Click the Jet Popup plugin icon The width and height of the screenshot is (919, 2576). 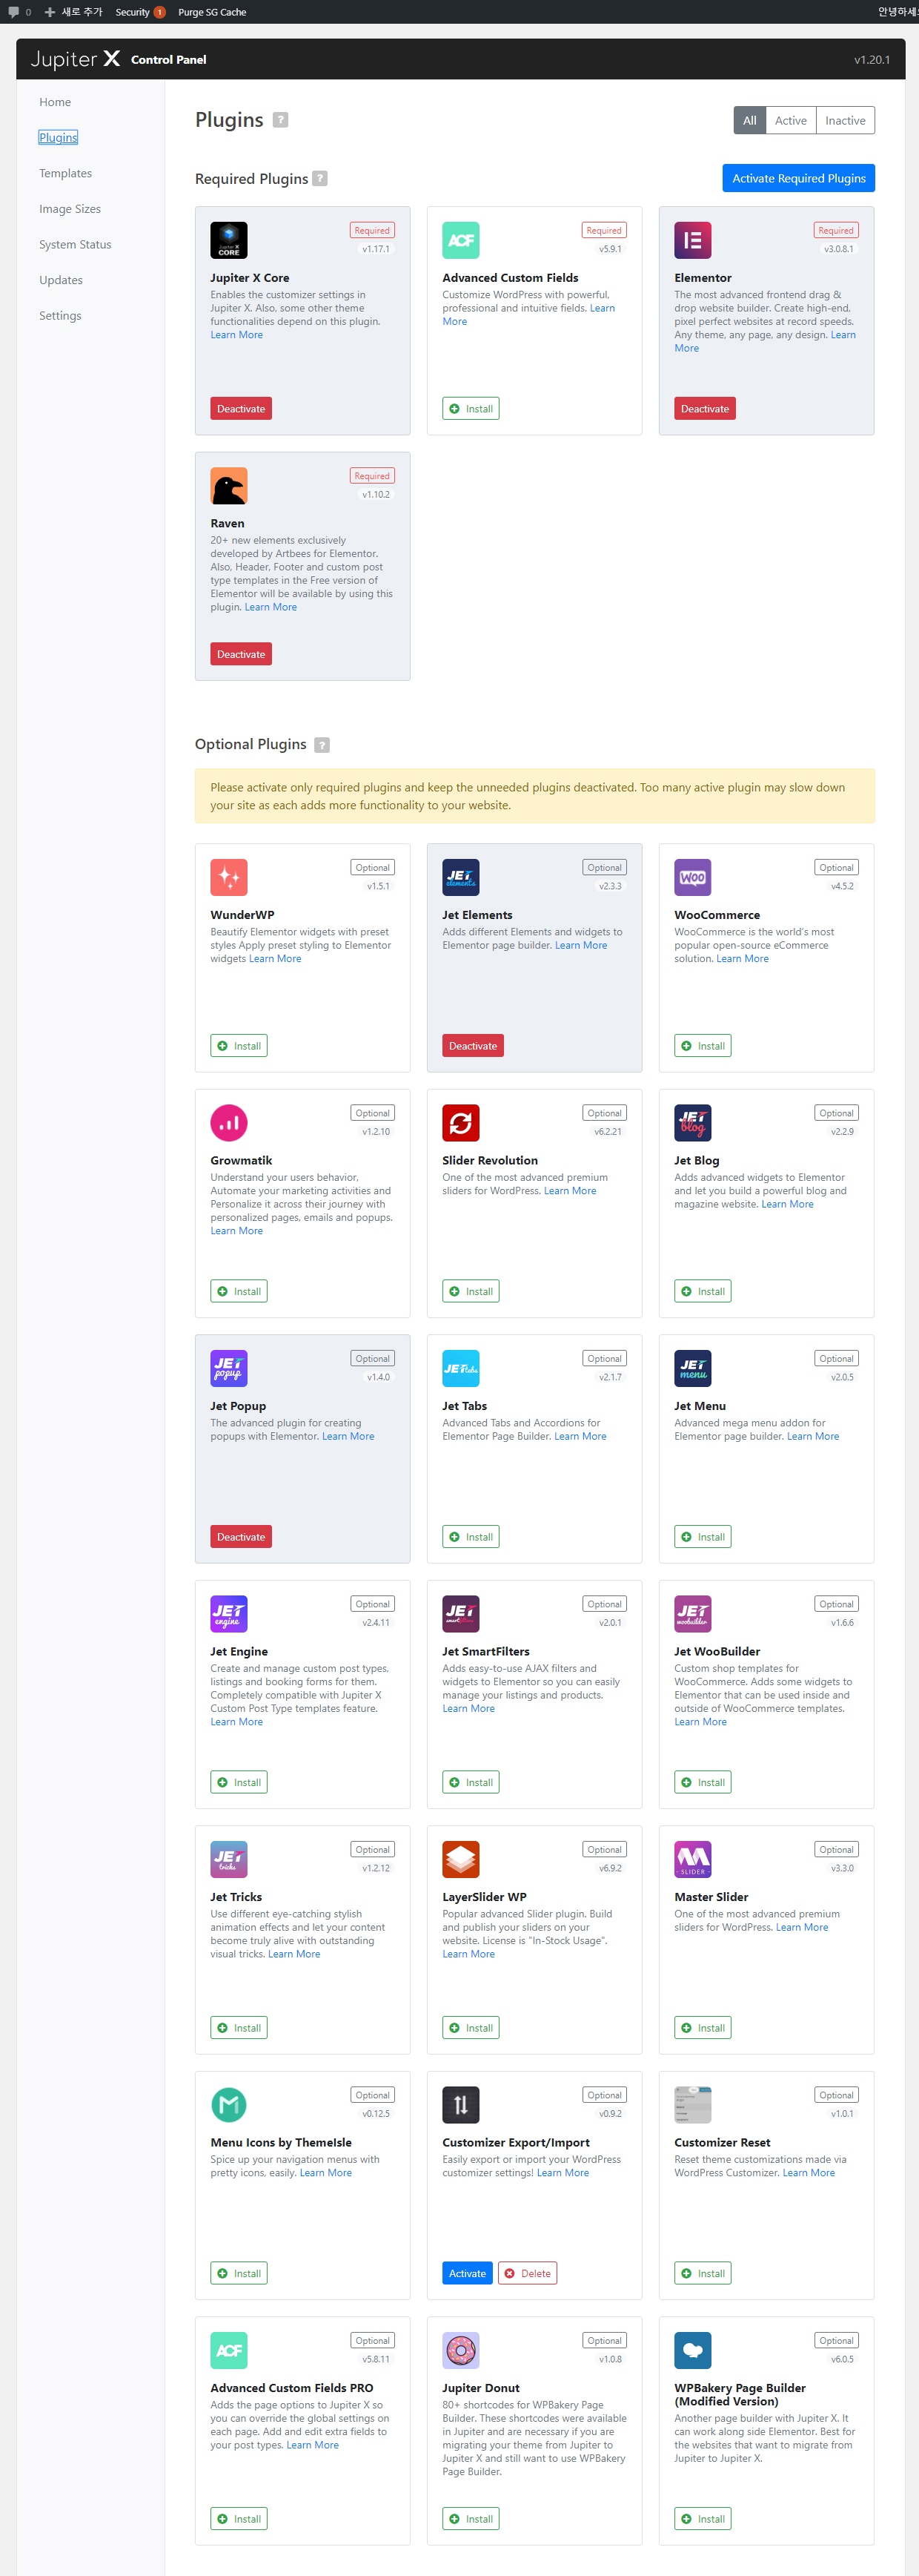(x=229, y=1368)
